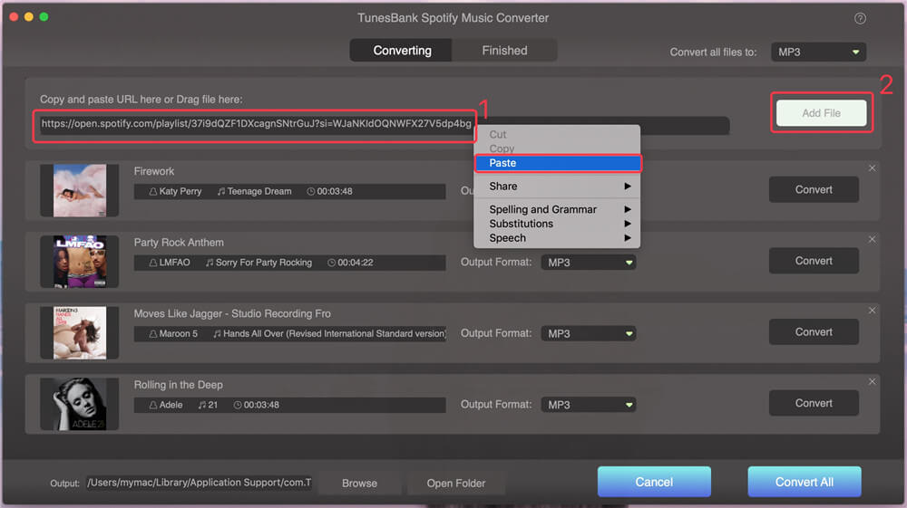Image resolution: width=907 pixels, height=508 pixels.
Task: Click the clock icon in Rolling in the Deep row
Action: pos(237,406)
